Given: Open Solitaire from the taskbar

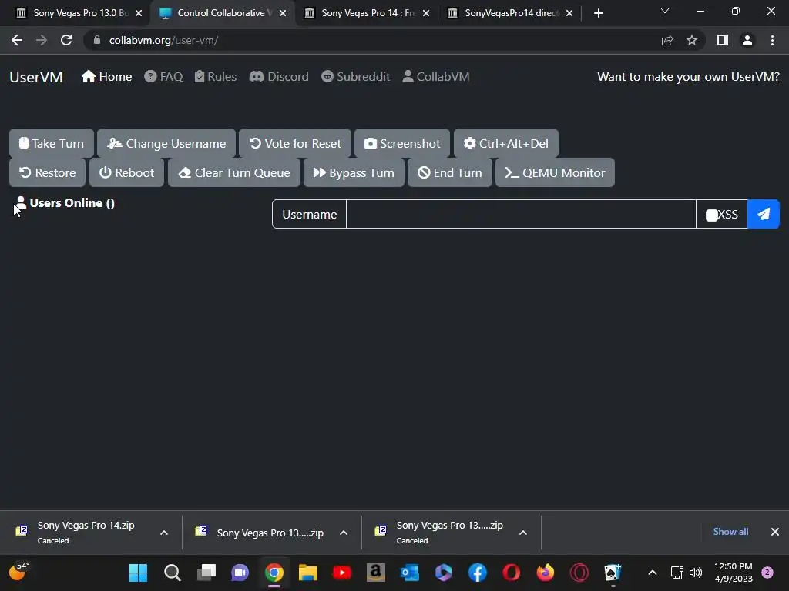Looking at the screenshot, I should (613, 573).
